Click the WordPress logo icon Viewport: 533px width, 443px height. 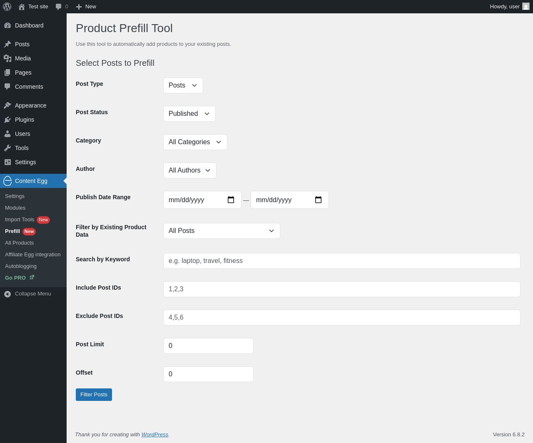pyautogui.click(x=7, y=7)
